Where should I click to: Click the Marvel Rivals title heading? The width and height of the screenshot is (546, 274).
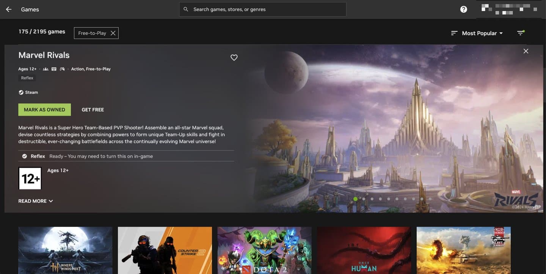pyautogui.click(x=44, y=55)
